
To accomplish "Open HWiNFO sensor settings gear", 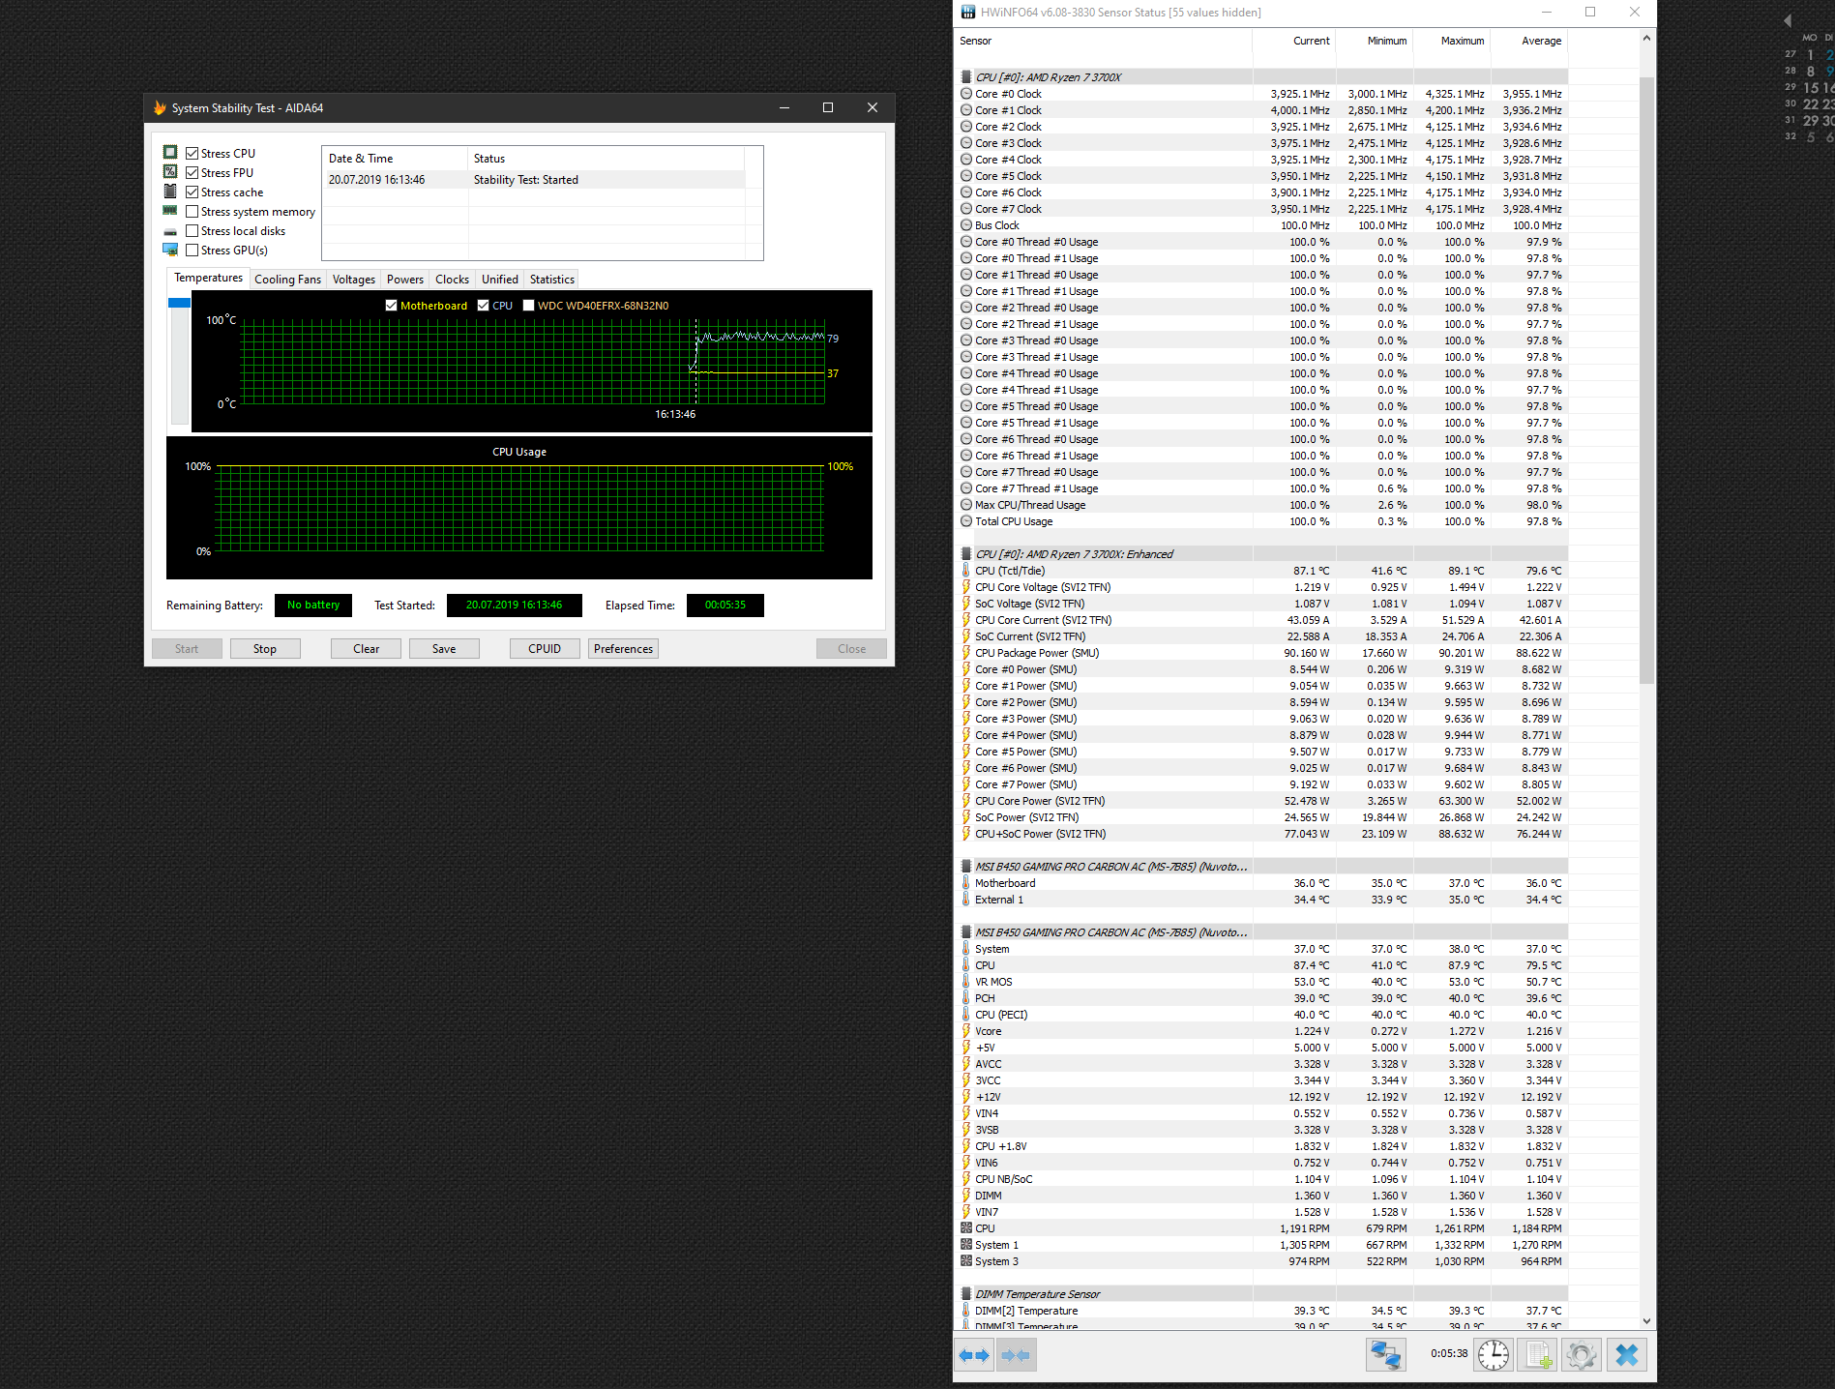I will click(x=1582, y=1355).
